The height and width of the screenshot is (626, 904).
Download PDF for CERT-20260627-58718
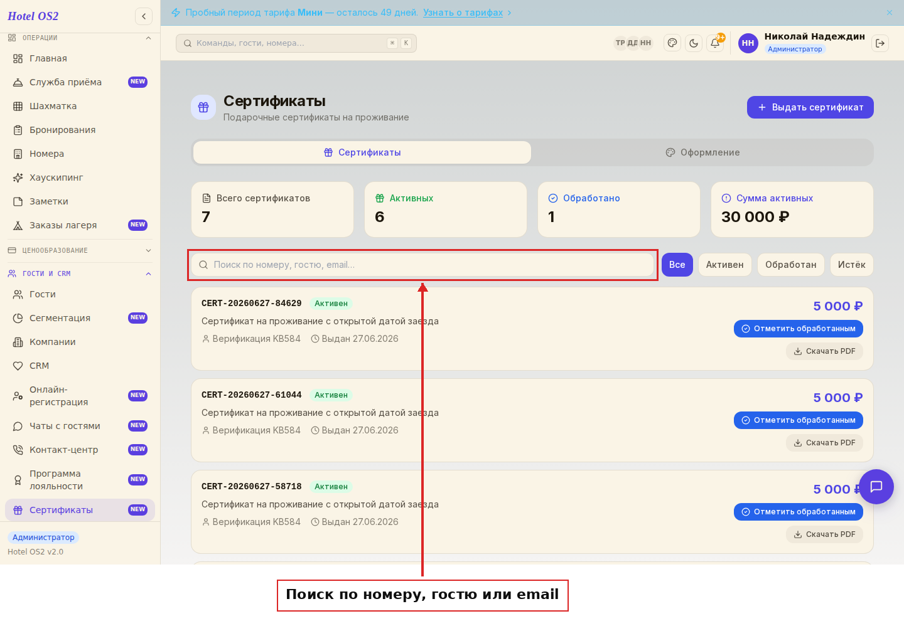[824, 534]
